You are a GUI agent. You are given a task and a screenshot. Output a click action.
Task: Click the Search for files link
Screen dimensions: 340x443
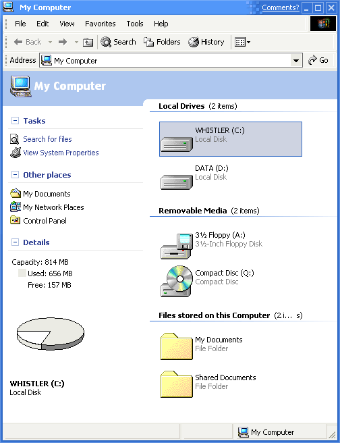point(47,139)
